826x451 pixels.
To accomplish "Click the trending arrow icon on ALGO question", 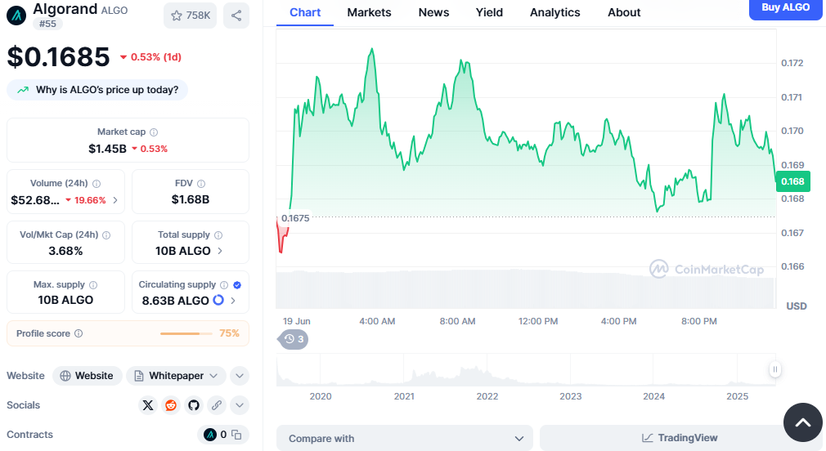I will coord(23,90).
